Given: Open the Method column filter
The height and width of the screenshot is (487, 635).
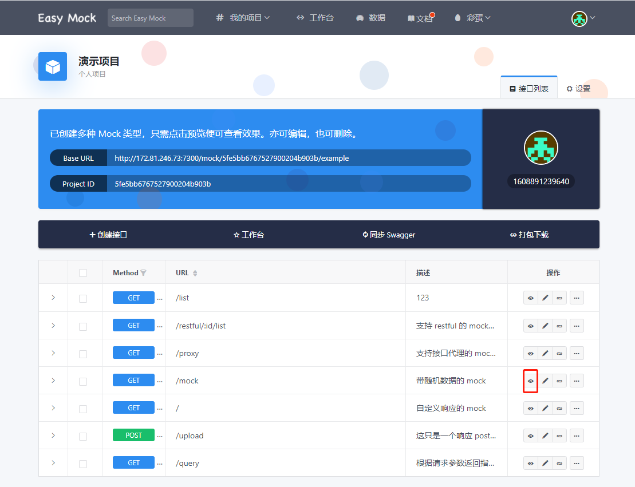Looking at the screenshot, I should click(143, 273).
